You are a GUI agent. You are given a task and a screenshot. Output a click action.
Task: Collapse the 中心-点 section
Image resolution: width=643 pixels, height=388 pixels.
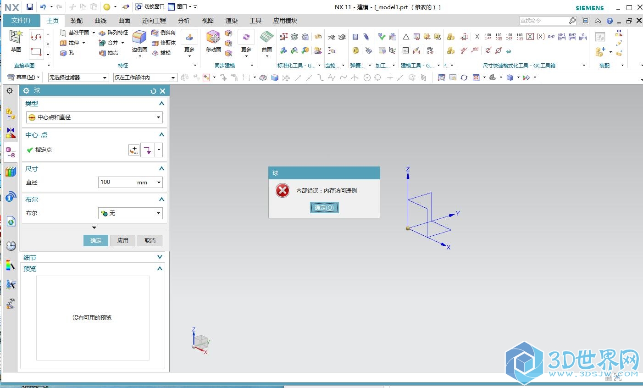pos(161,135)
